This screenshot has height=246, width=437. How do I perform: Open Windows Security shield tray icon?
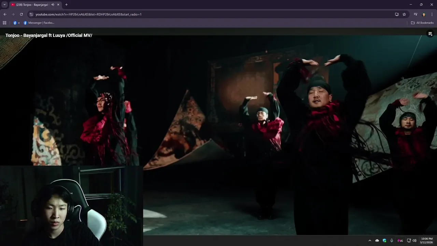384,241
